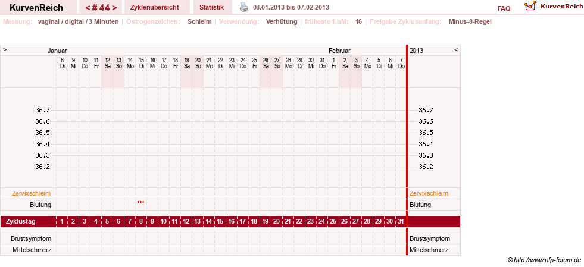Click the date range 08.01.2013 bis 07.02.2013

coord(291,7)
